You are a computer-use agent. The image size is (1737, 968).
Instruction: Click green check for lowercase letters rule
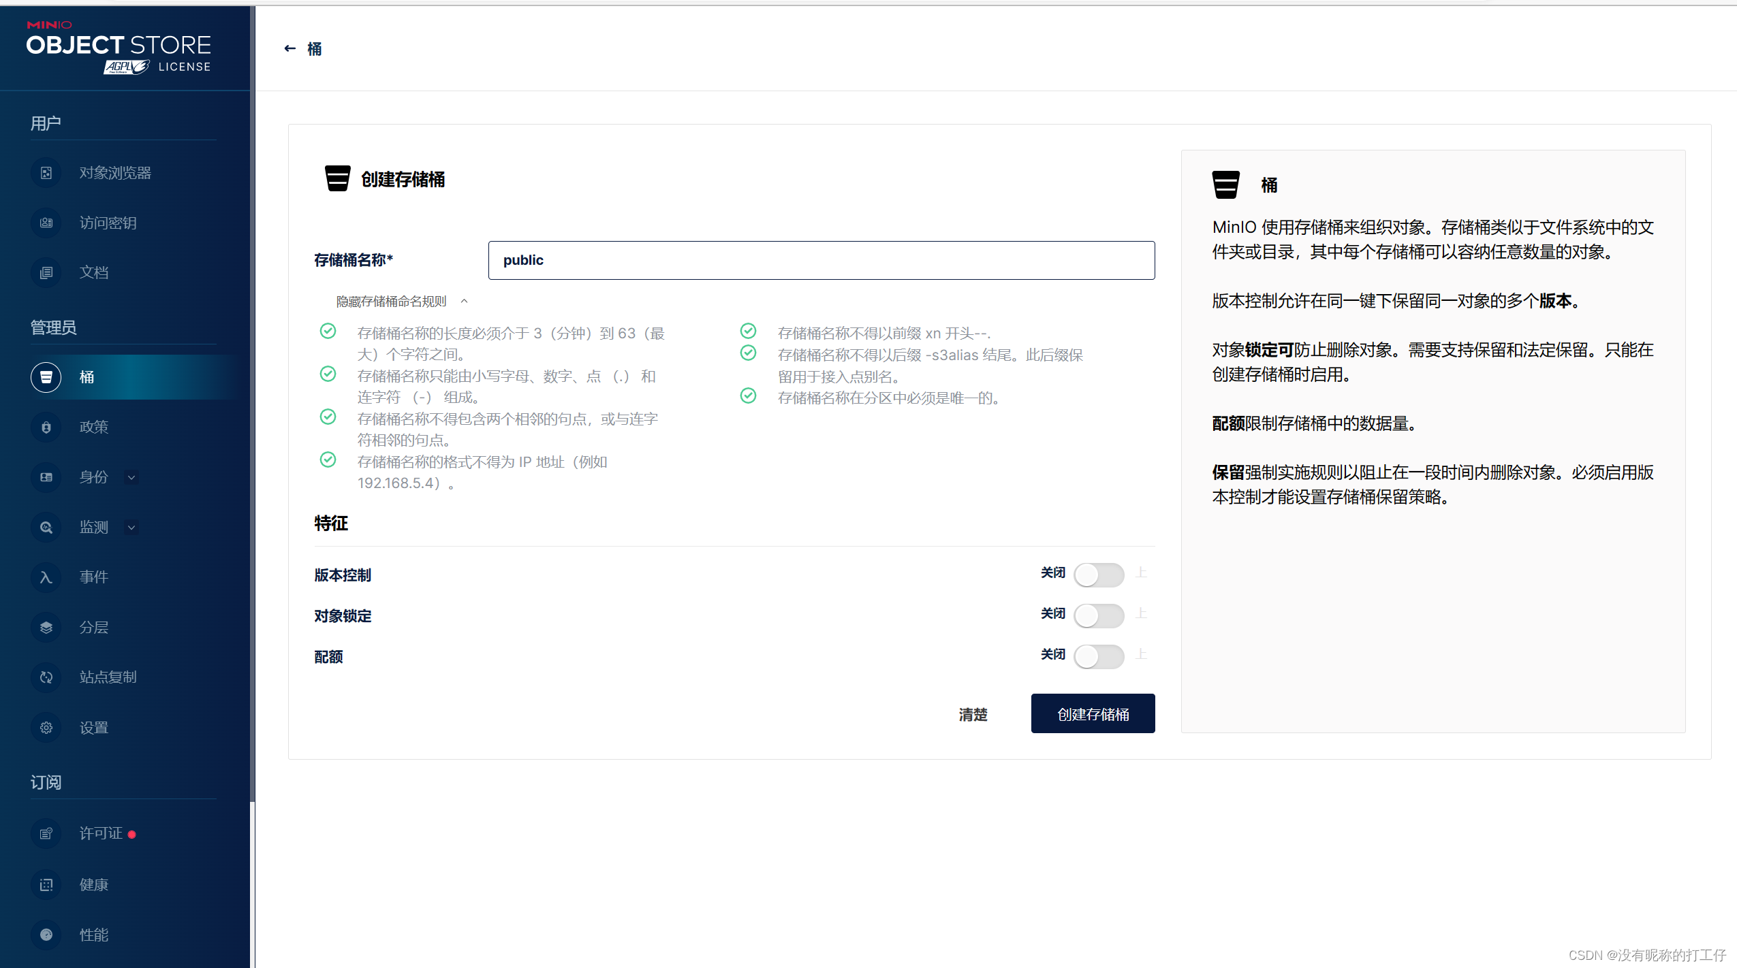328,374
